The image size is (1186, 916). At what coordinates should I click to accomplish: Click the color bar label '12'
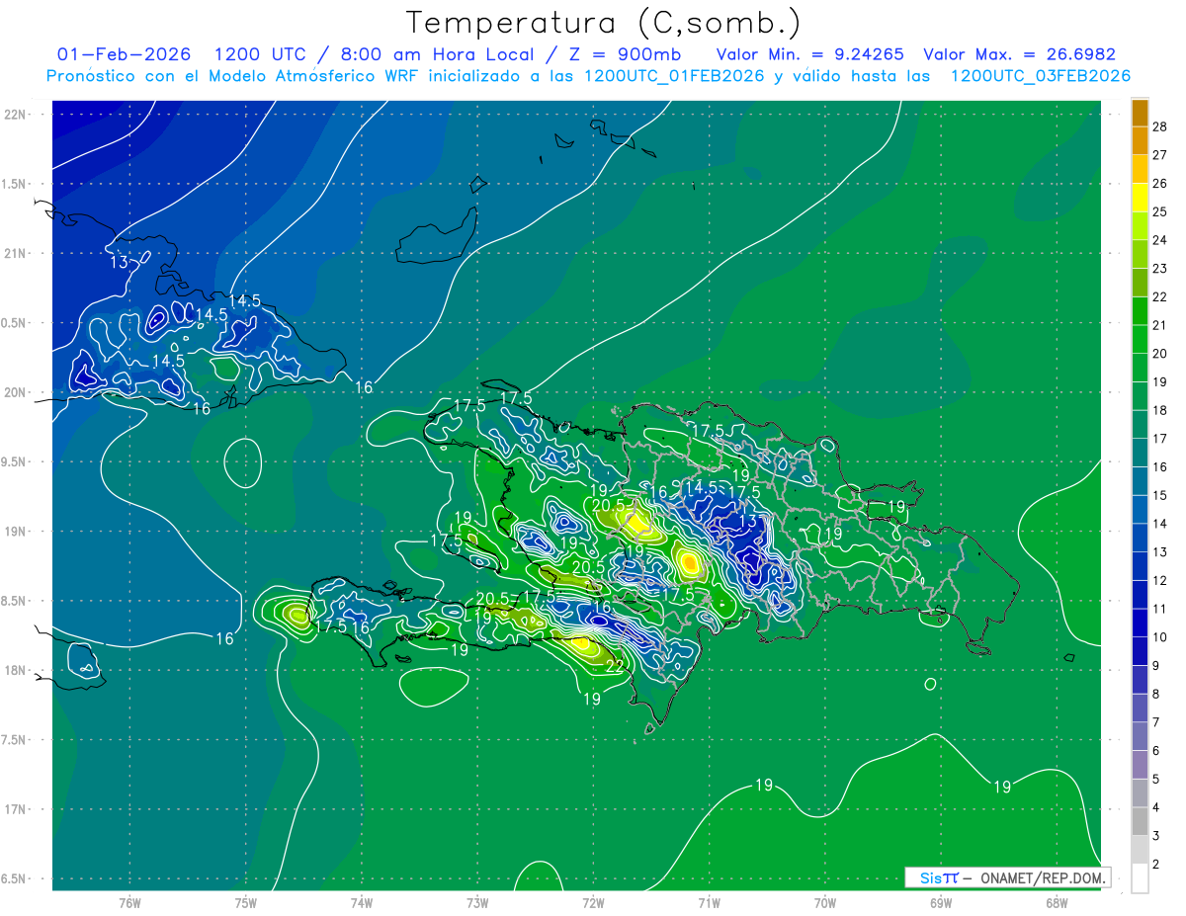point(1160,581)
